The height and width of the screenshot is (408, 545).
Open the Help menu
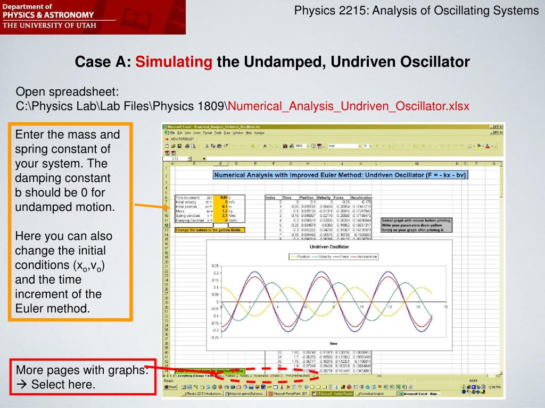coord(249,133)
